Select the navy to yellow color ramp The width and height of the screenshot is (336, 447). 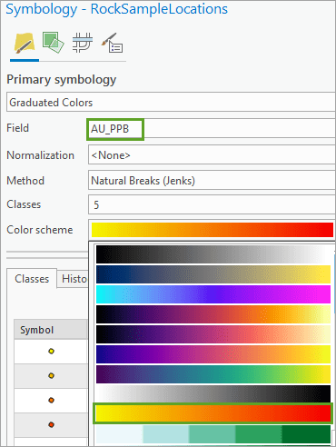(213, 274)
